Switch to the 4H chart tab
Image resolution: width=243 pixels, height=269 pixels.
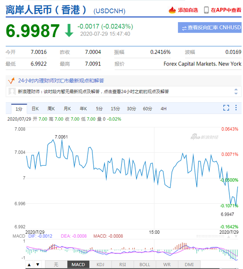pos(163,109)
